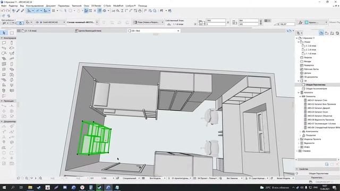340x191 pixels.
Task: Toggle layer visibility eye in info box
Action: (x=38, y=22)
